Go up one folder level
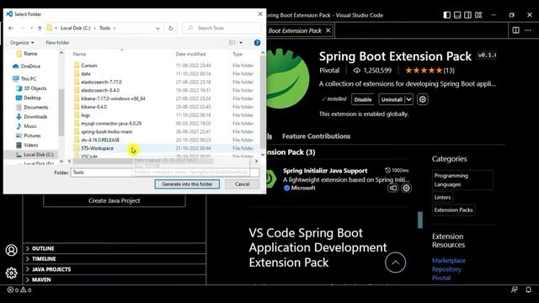Screen dimensions: 539x303 point(40,28)
